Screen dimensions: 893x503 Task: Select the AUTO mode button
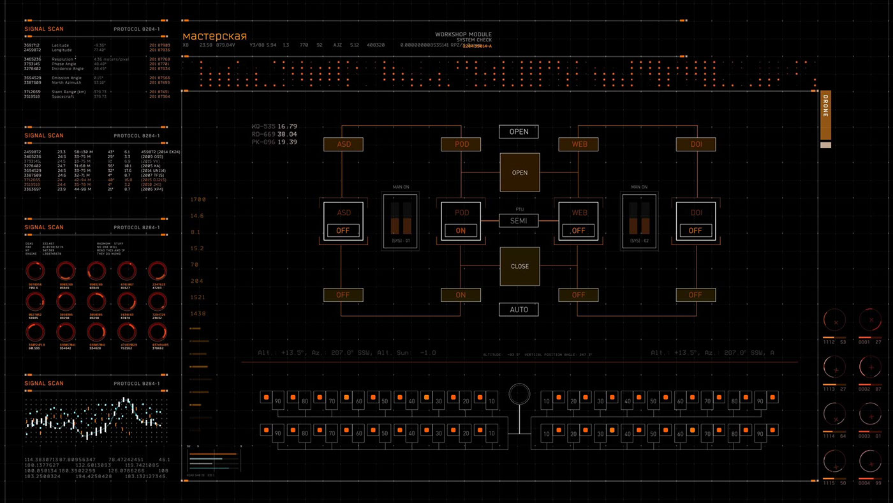[519, 310]
